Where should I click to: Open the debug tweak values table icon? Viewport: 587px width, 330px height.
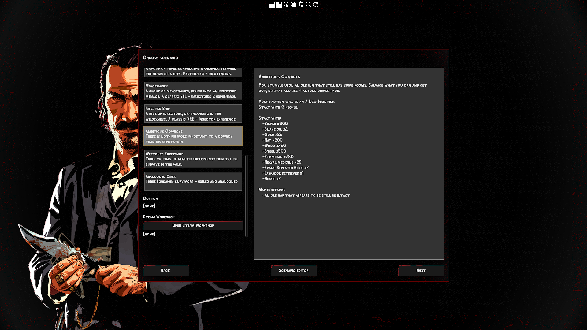(x=279, y=5)
